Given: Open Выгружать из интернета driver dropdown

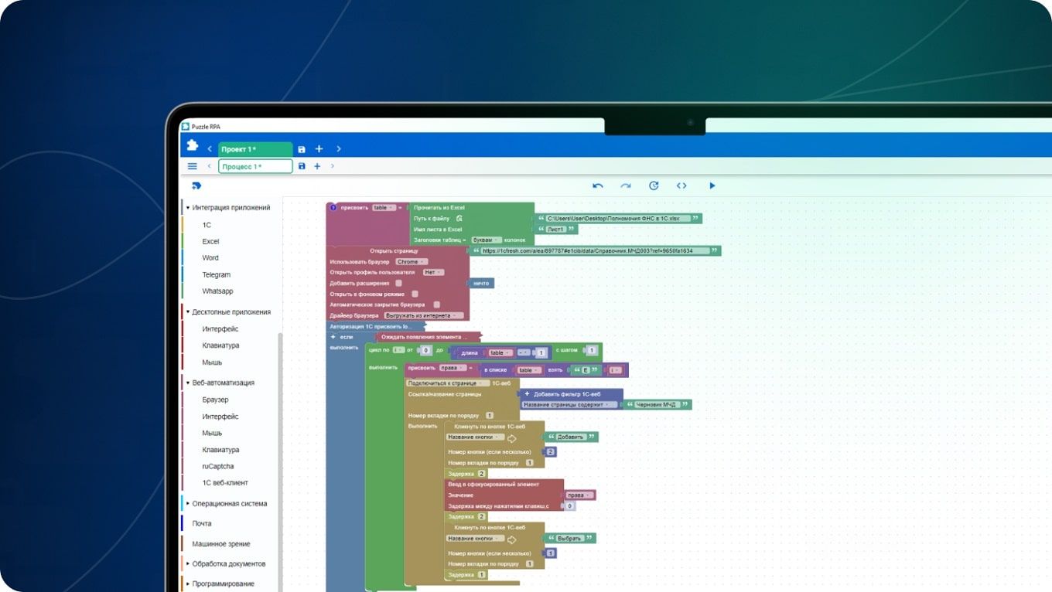Looking at the screenshot, I should [423, 316].
